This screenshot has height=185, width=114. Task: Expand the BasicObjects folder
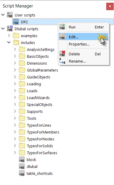click(15, 56)
